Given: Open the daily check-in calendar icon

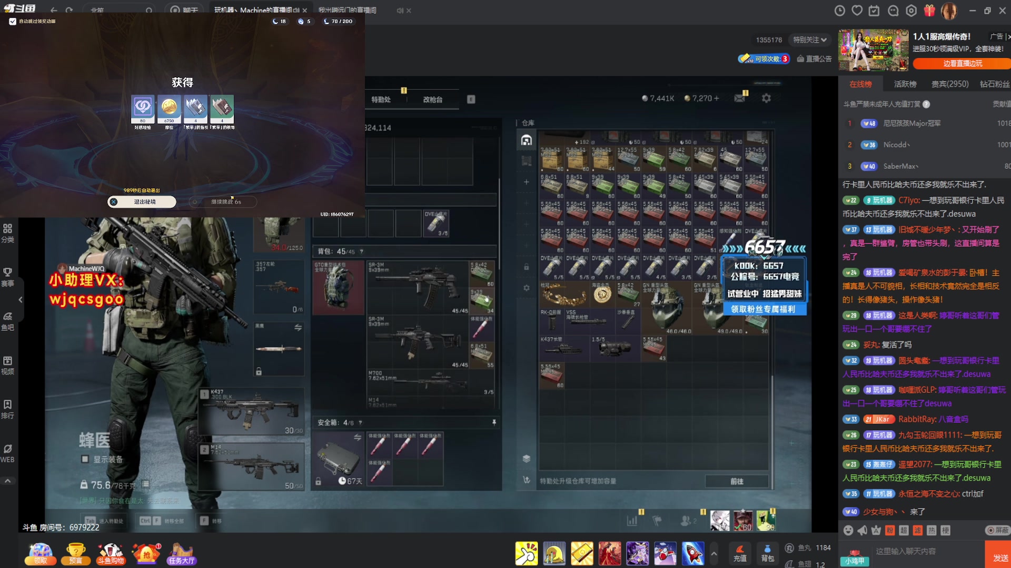Looking at the screenshot, I should [x=874, y=11].
